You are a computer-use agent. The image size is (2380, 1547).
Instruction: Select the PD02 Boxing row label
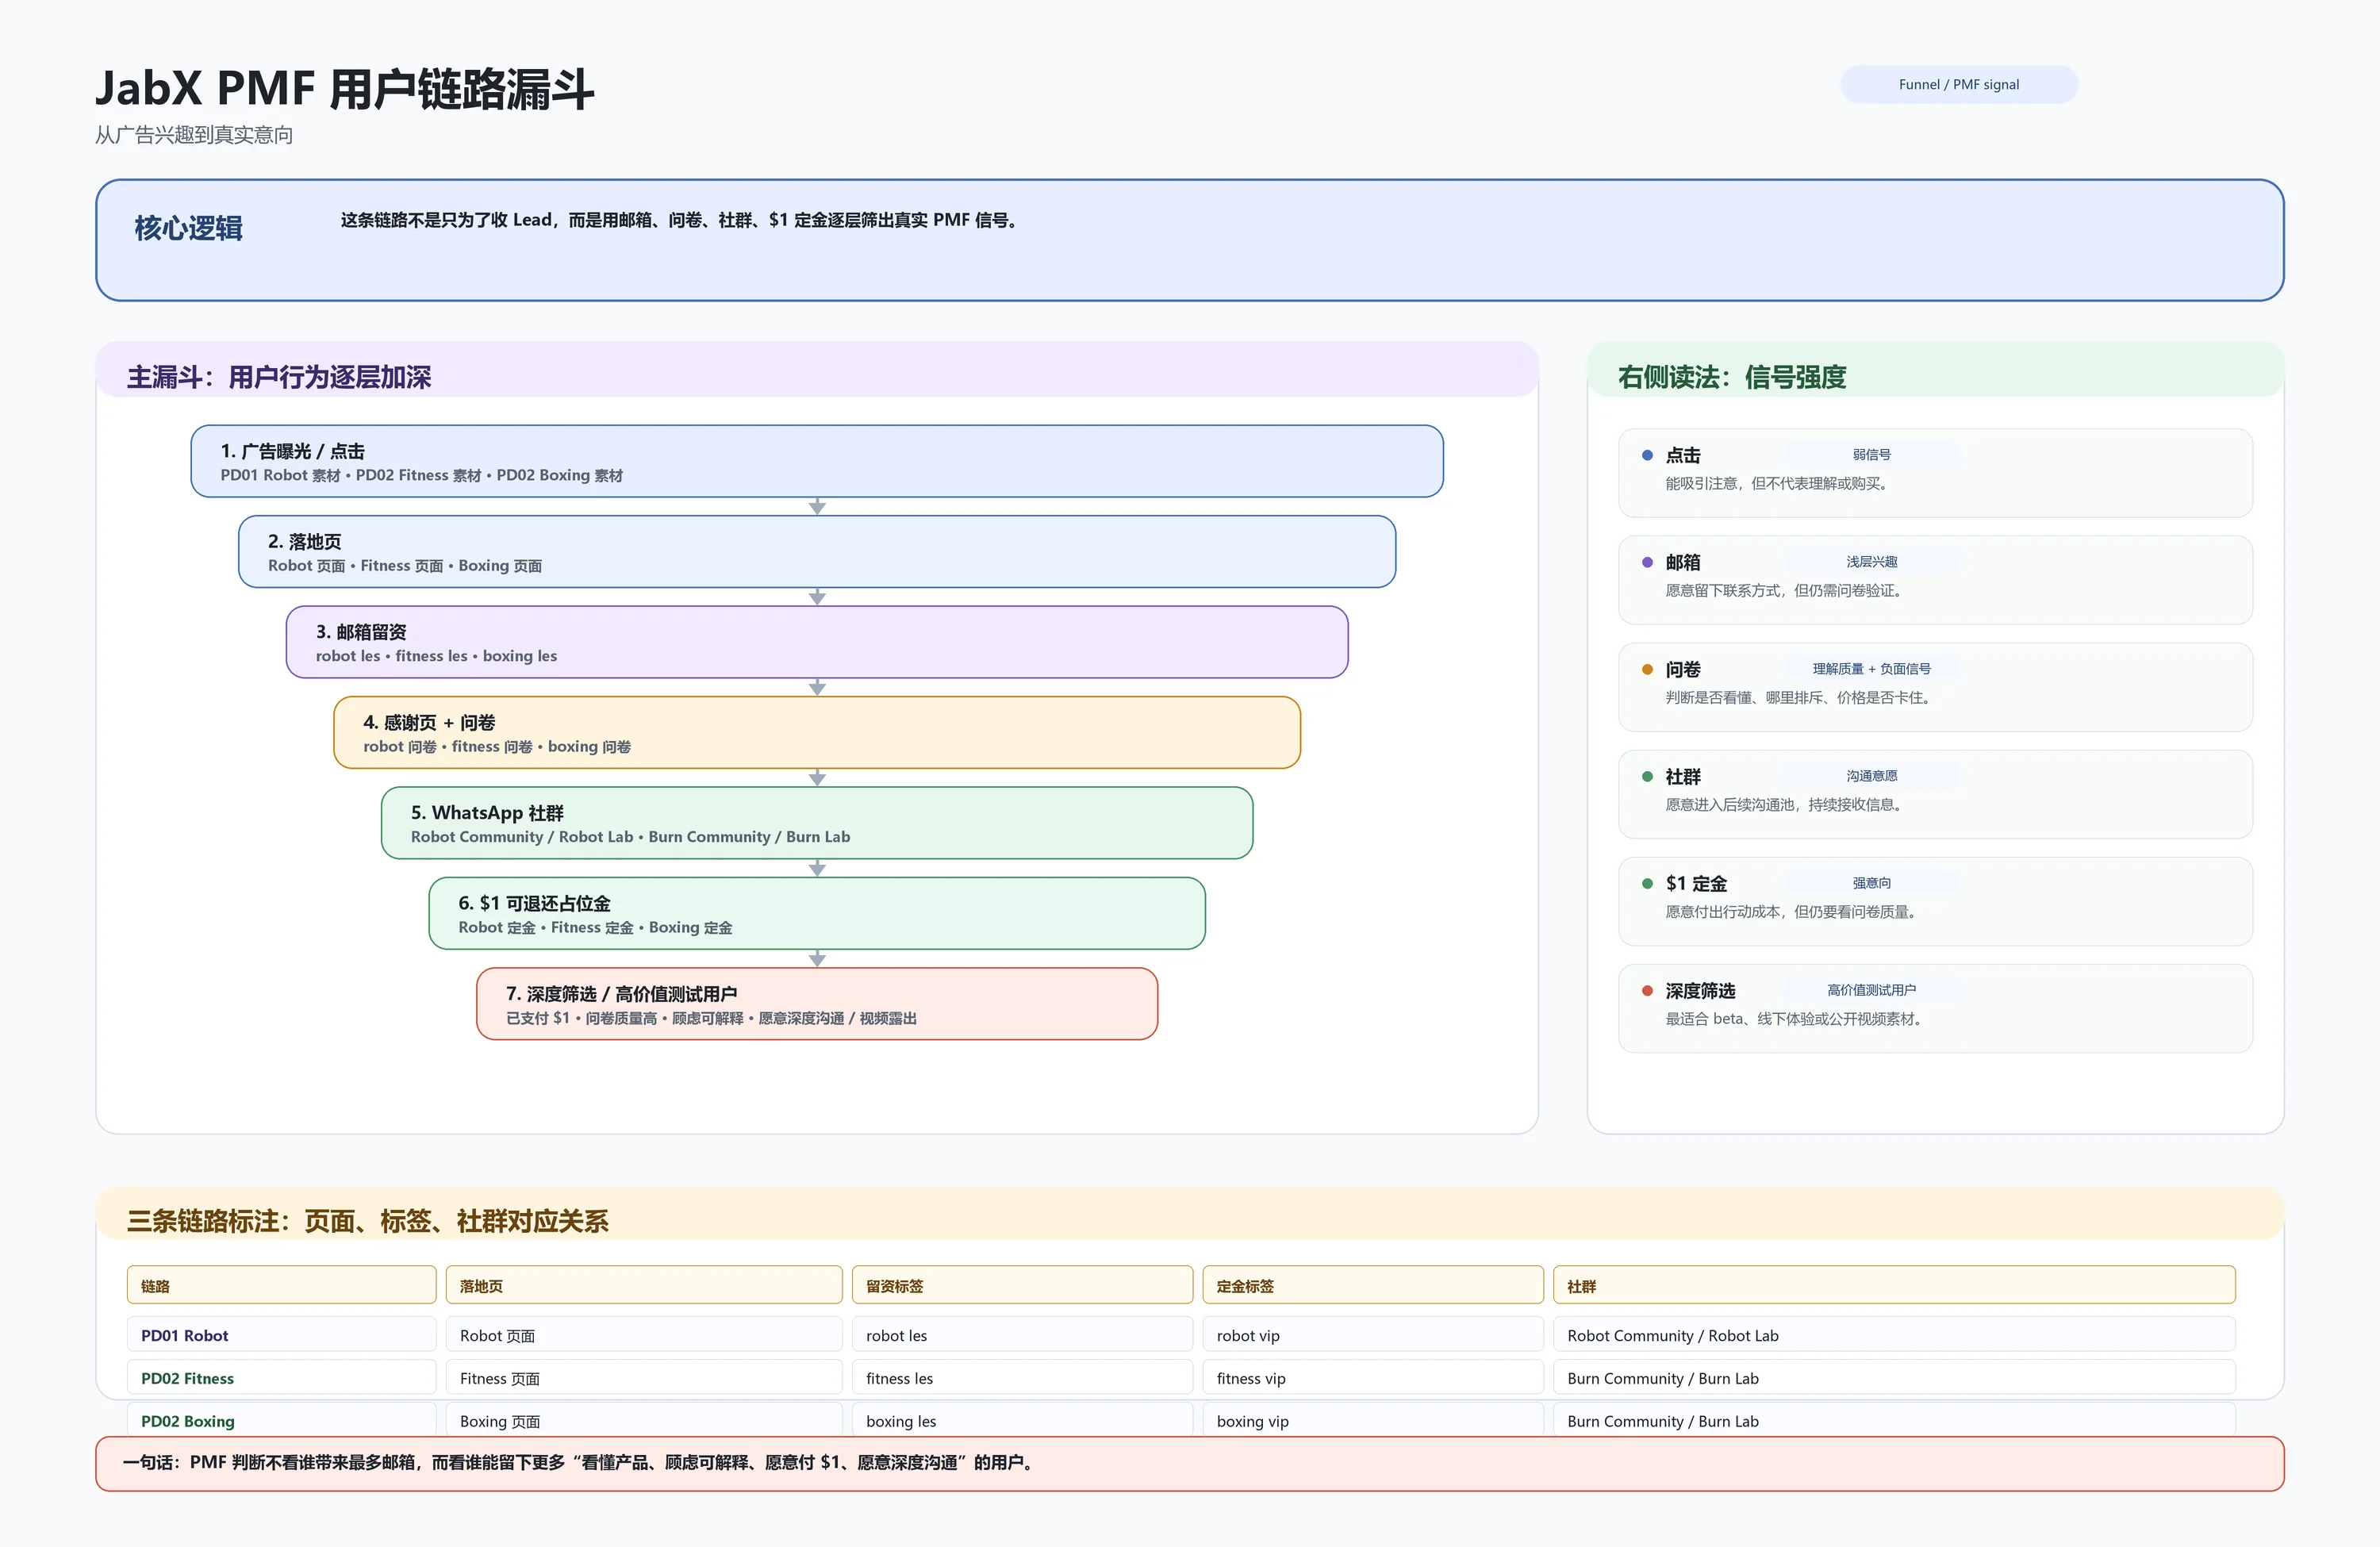pyautogui.click(x=281, y=1420)
